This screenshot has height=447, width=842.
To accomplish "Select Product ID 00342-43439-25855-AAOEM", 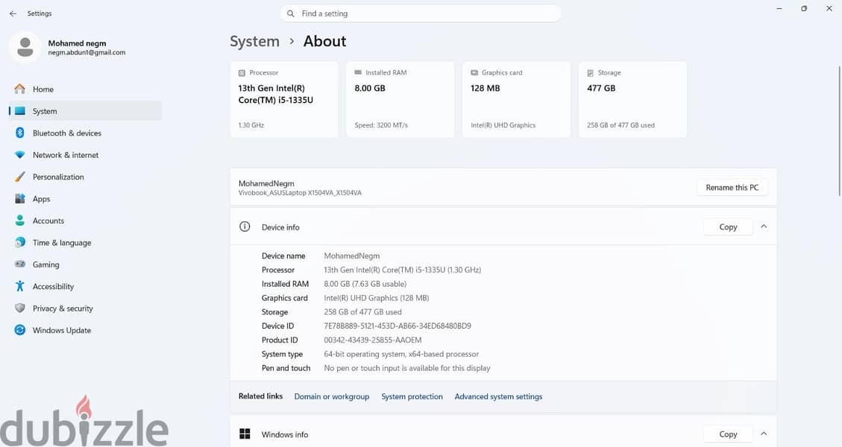I will click(373, 340).
